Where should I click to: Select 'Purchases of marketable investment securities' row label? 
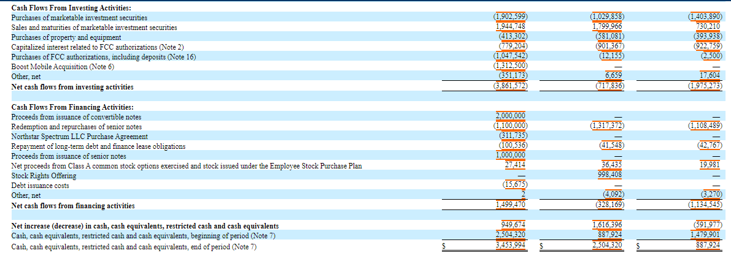coord(79,18)
